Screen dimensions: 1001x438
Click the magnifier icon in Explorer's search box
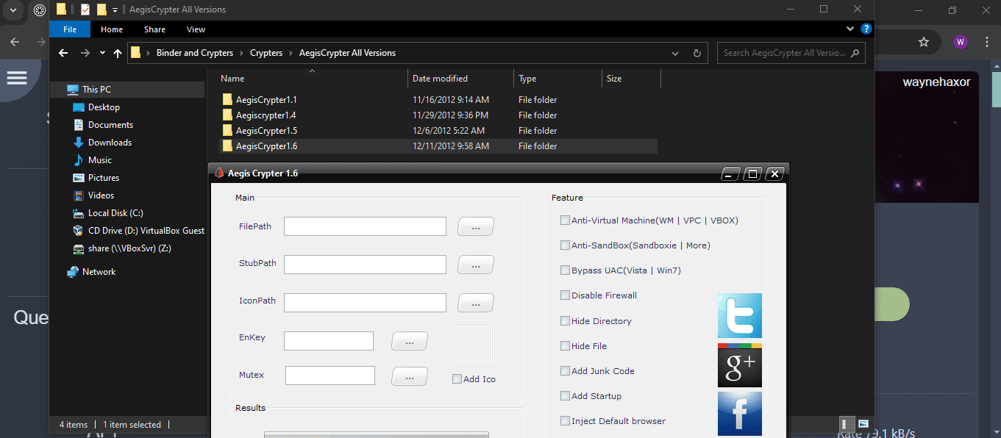pos(854,53)
